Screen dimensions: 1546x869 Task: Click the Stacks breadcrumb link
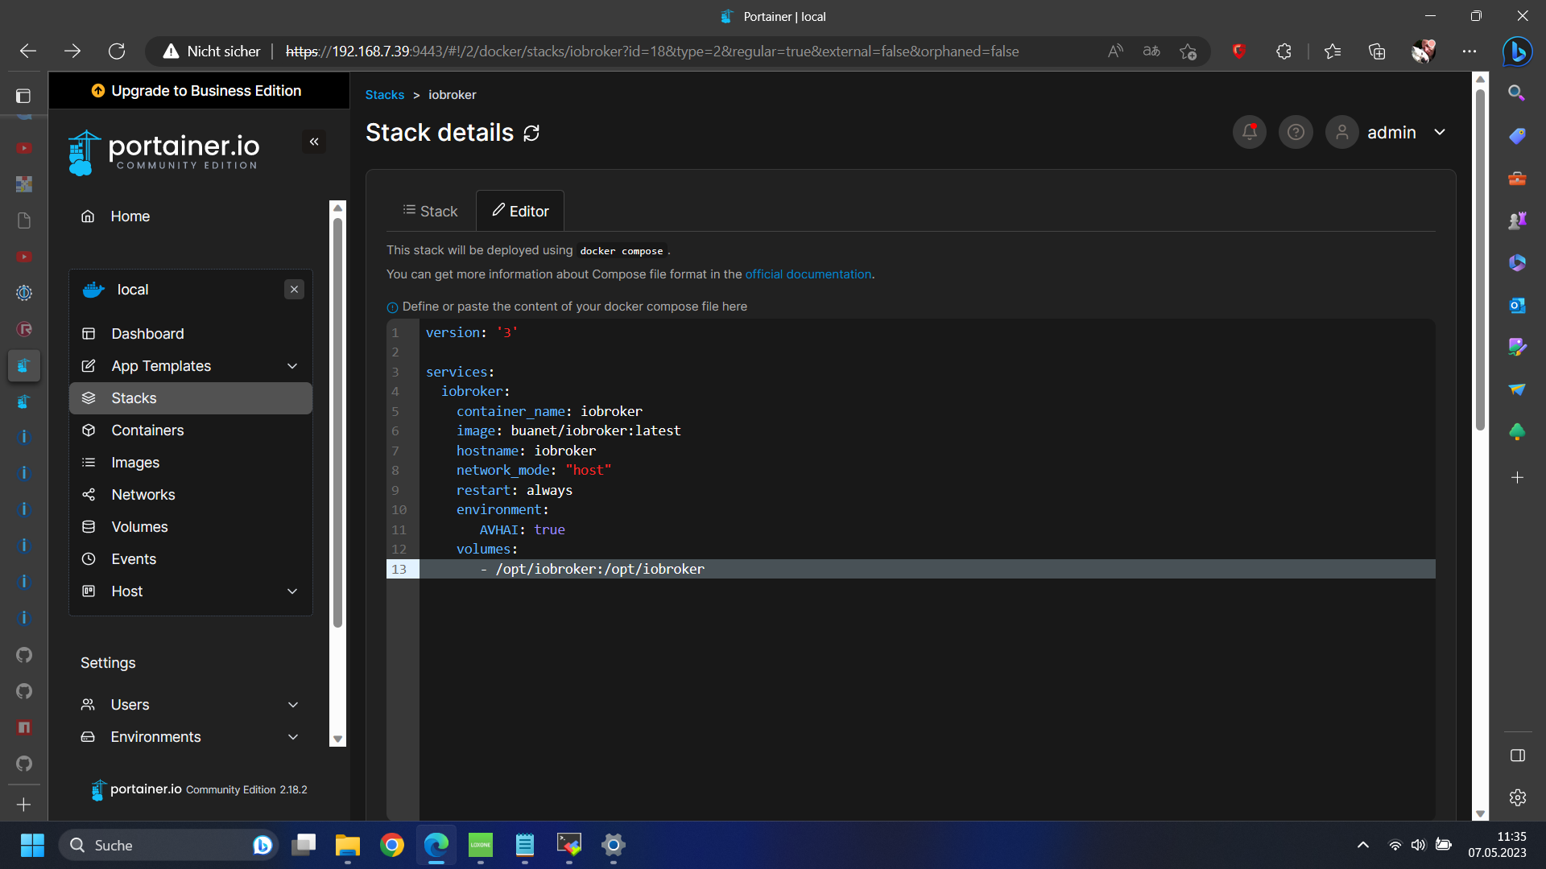pos(385,95)
